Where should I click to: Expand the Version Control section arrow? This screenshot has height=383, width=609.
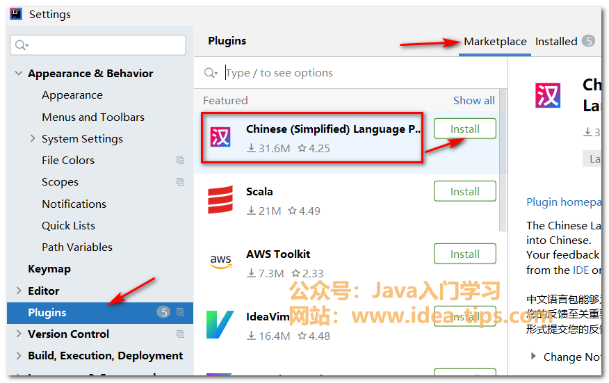point(19,334)
